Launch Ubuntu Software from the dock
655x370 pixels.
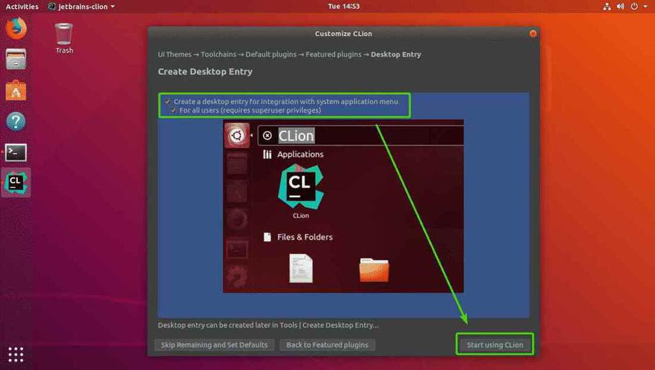16,90
